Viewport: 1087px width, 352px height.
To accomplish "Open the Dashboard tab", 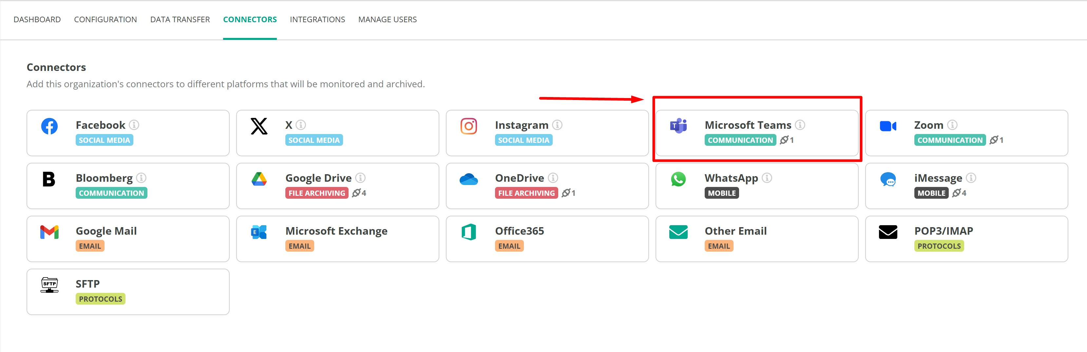I will tap(37, 20).
